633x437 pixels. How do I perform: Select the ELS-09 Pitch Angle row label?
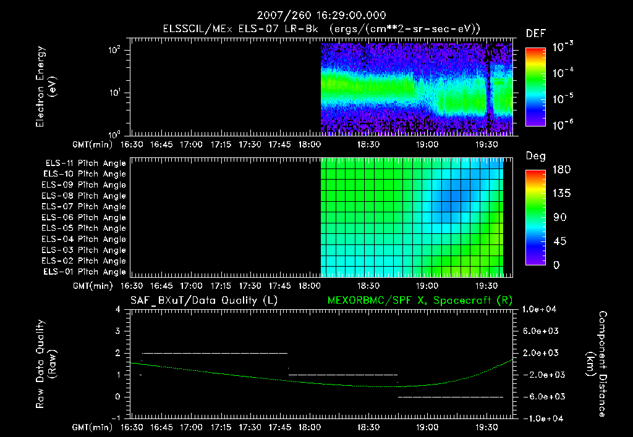83,185
